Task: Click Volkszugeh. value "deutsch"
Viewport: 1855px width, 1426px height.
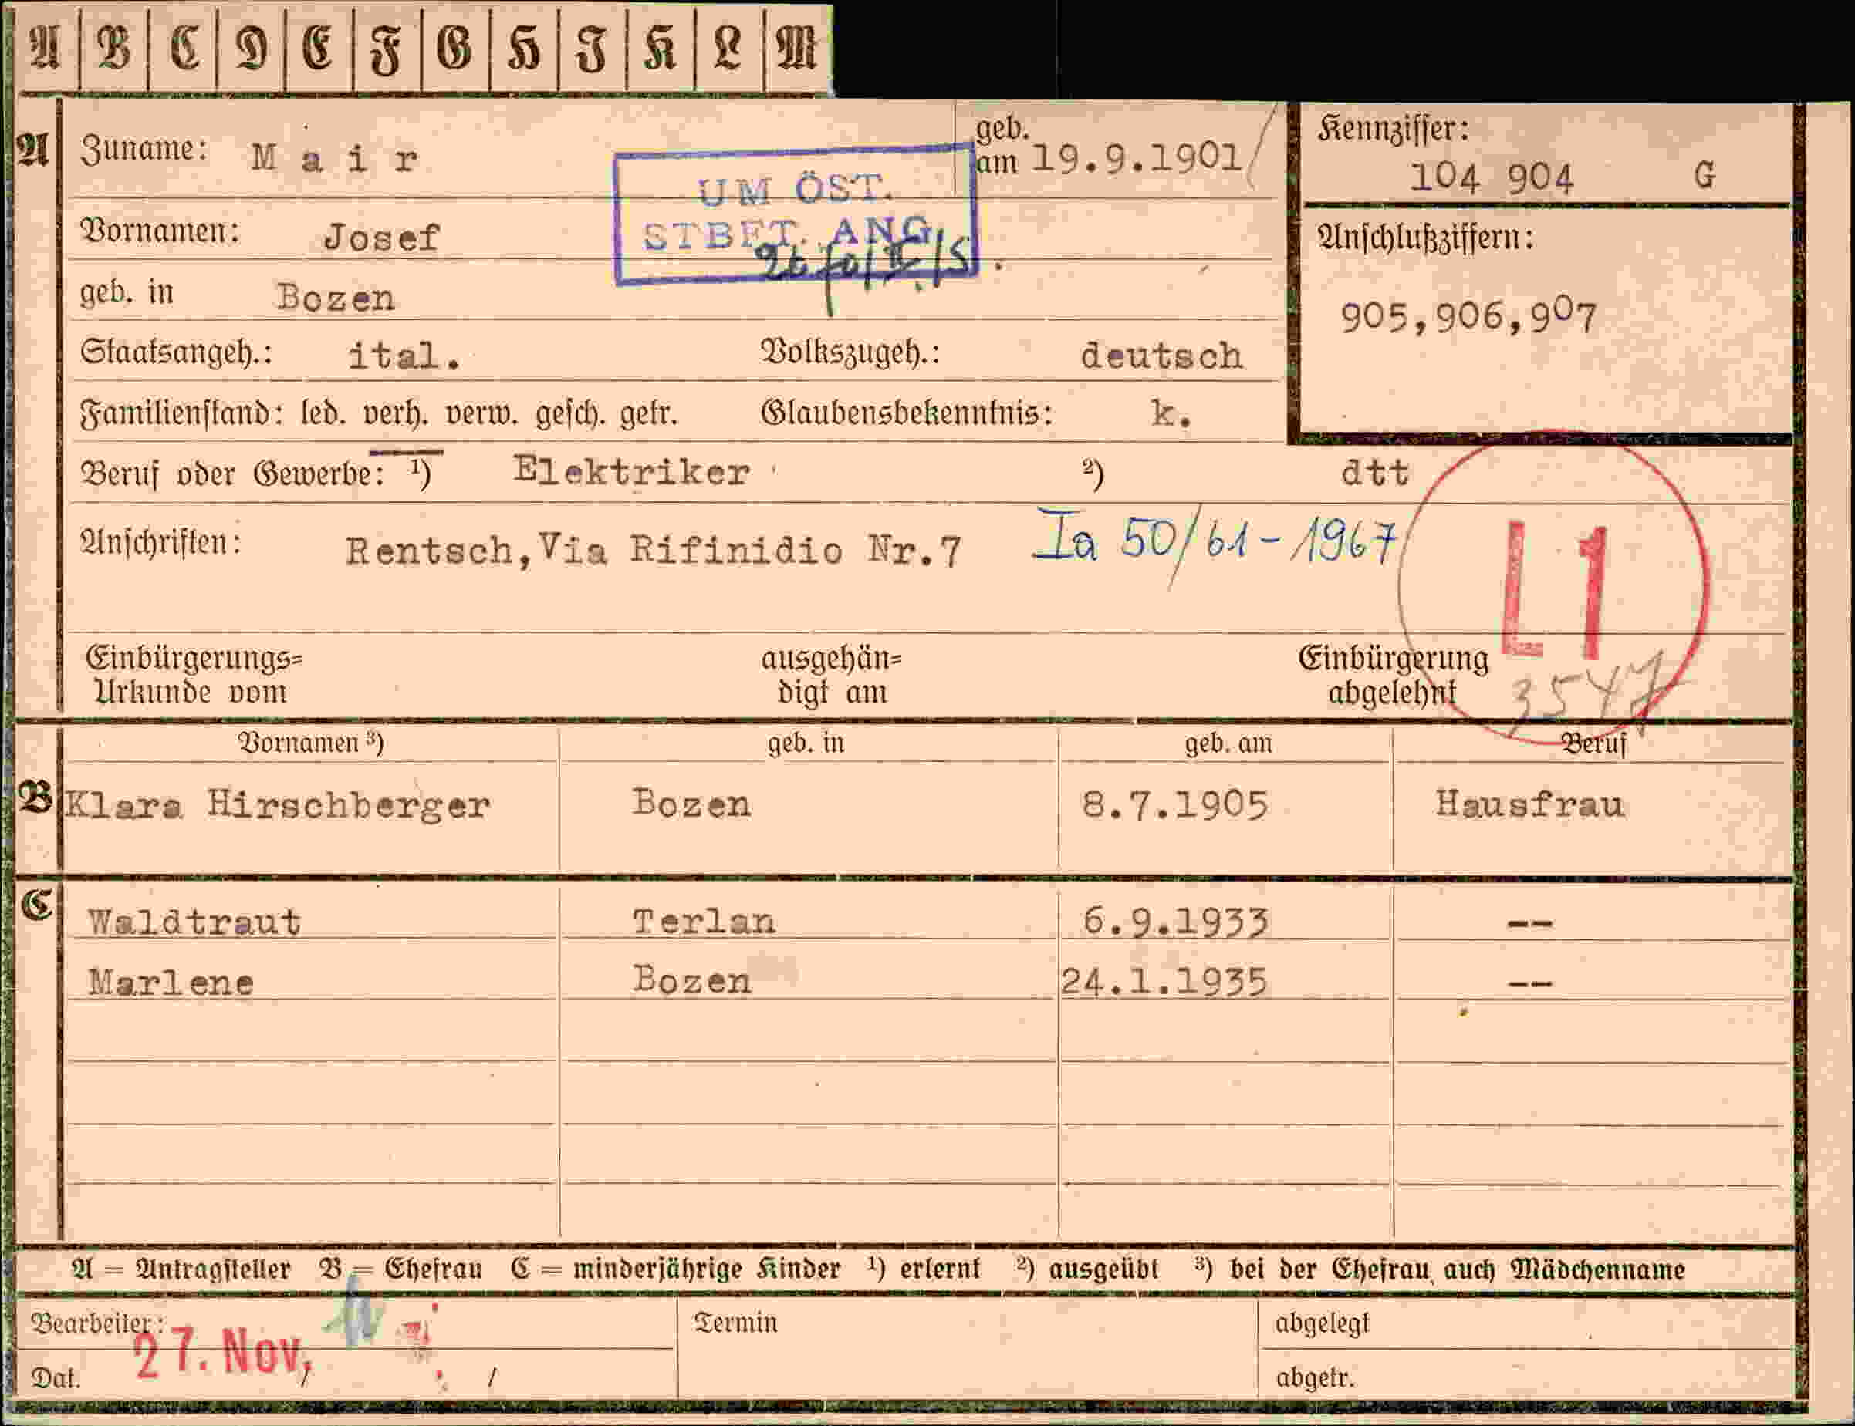Action: click(1161, 356)
